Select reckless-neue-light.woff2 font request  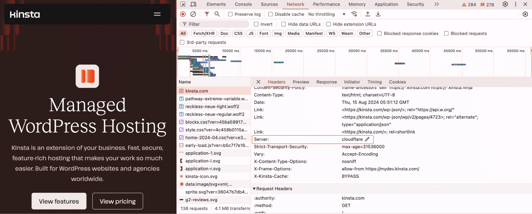(214, 106)
